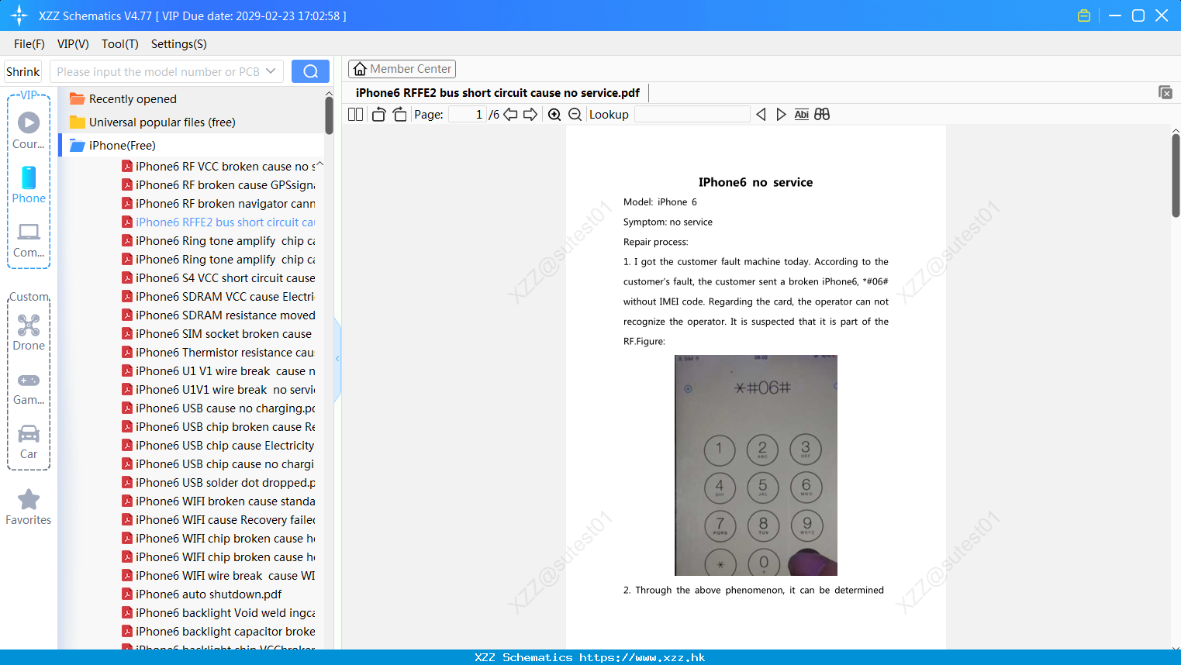Click the XZZ logo in title bar
Screen dimensions: 1181x665
tap(19, 16)
